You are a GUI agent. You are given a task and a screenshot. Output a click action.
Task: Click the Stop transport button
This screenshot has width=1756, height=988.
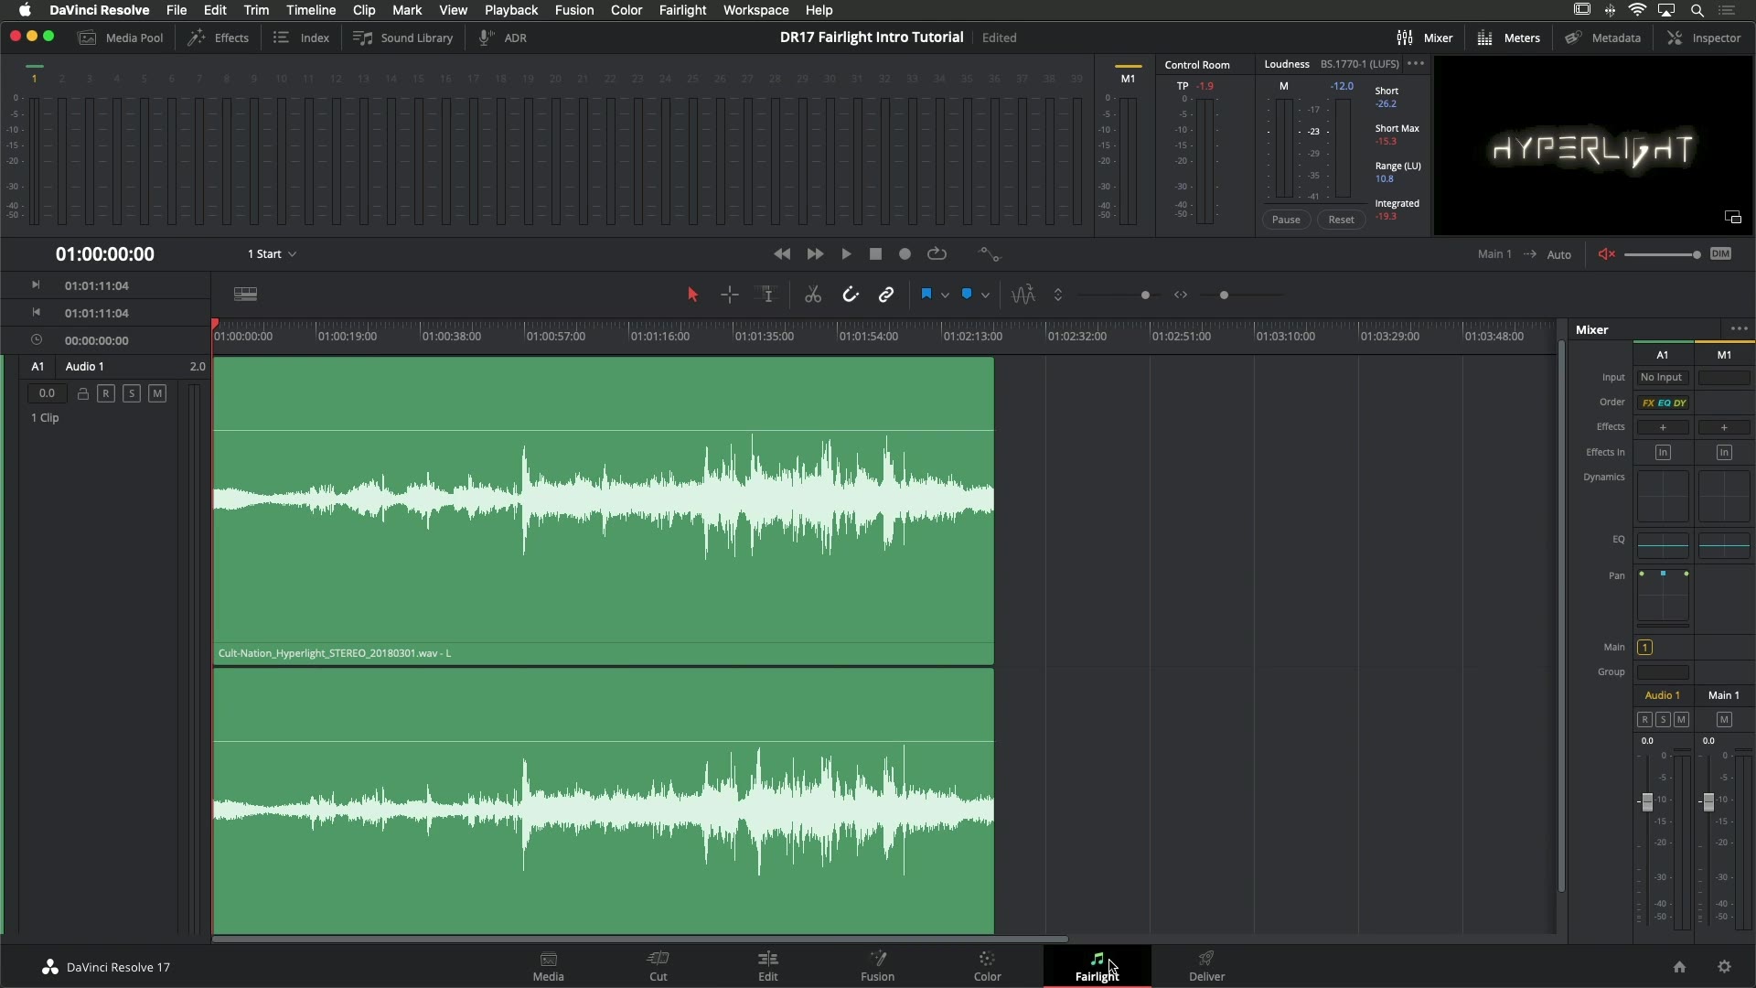point(876,254)
